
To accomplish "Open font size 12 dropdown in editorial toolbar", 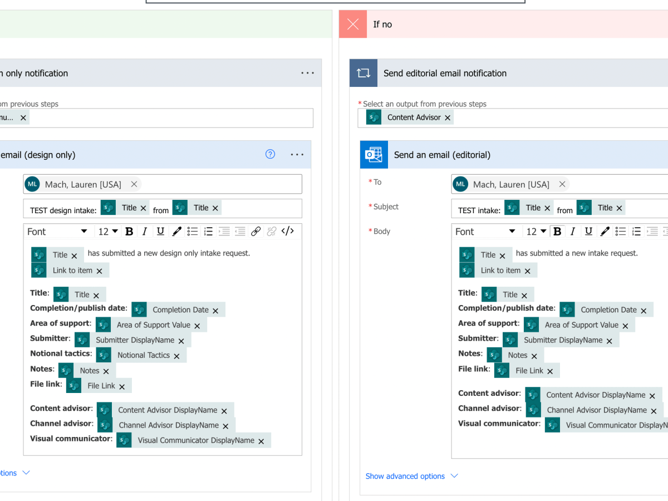I will pyautogui.click(x=536, y=232).
